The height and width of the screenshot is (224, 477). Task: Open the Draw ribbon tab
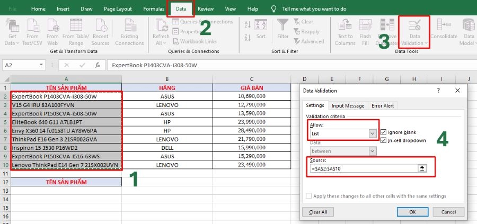(x=87, y=9)
